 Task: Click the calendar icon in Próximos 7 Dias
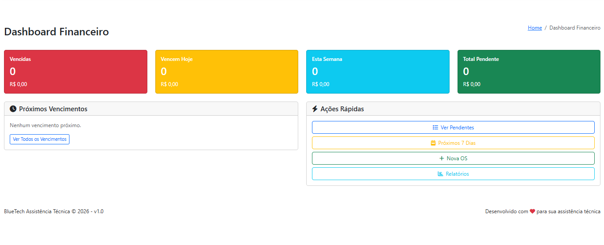coord(433,143)
